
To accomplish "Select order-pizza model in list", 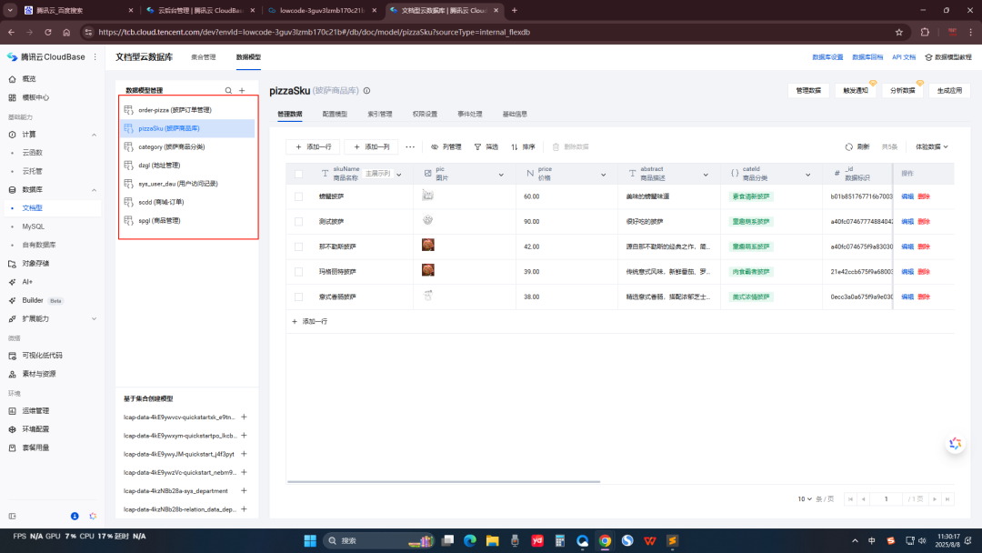I will (188, 110).
